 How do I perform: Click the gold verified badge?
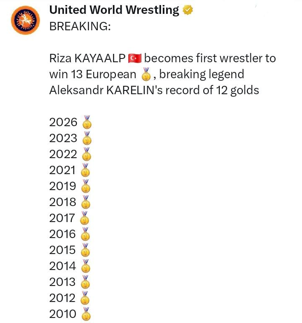coord(187,11)
